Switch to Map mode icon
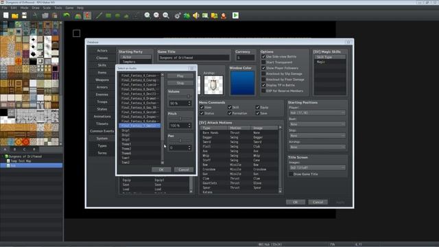 78,15
